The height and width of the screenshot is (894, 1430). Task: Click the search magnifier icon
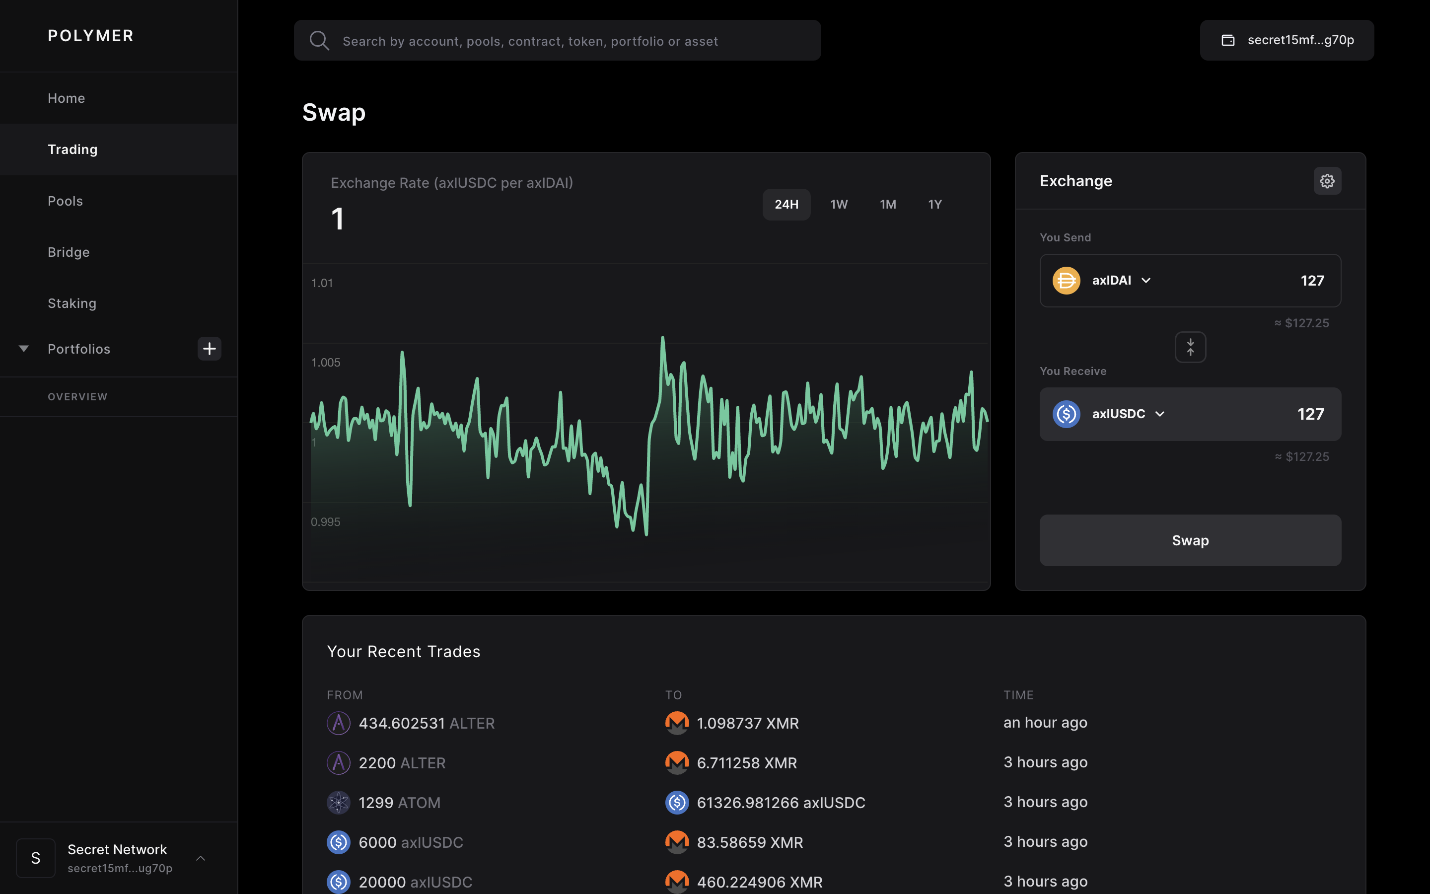click(319, 40)
